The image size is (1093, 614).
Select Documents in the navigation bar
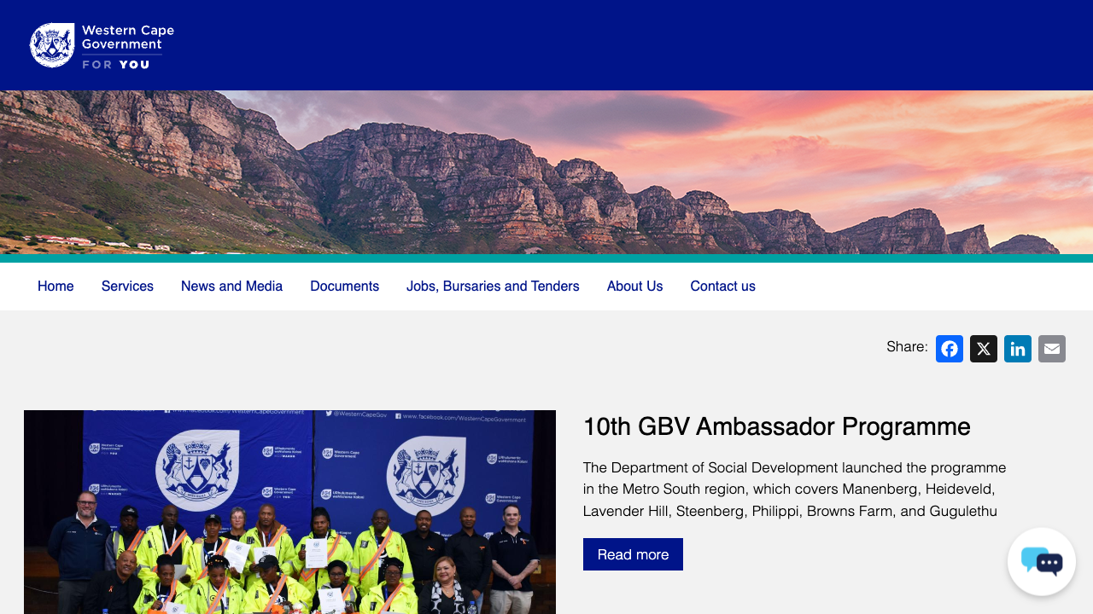pos(344,287)
